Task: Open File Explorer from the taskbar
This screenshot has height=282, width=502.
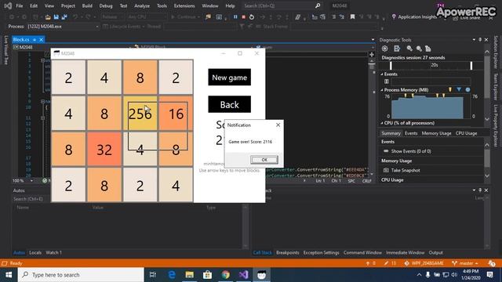Action: [x=190, y=275]
